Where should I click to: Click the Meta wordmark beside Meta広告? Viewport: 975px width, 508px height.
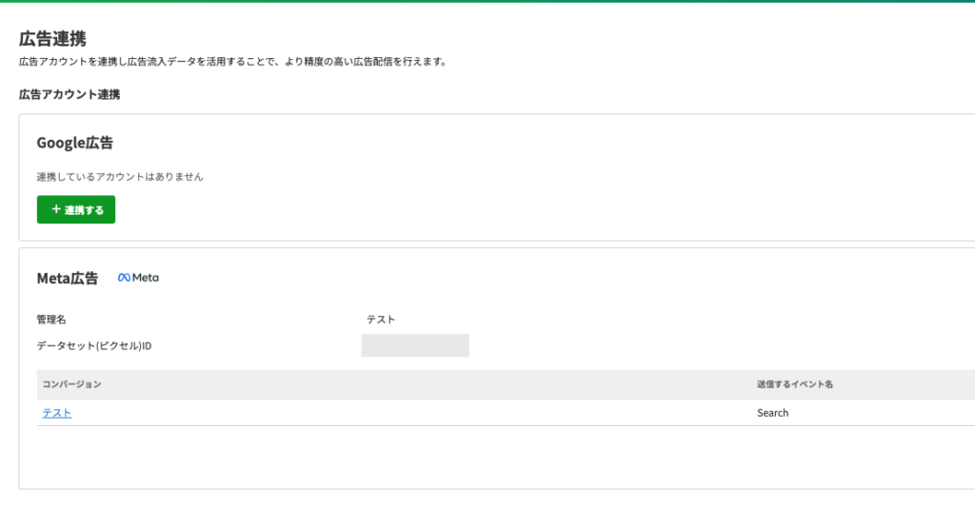(x=146, y=278)
